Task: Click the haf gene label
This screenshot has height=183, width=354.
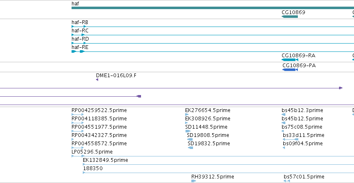Action: (x=75, y=4)
